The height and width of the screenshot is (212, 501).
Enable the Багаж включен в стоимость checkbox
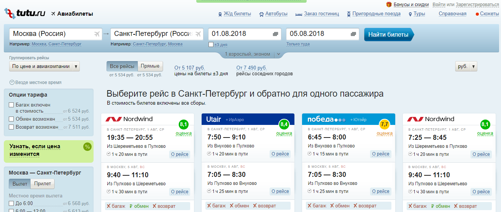pyautogui.click(x=11, y=105)
